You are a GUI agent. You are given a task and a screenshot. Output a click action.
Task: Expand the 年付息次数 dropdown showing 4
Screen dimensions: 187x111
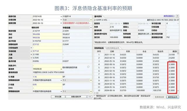[x=178, y=24]
